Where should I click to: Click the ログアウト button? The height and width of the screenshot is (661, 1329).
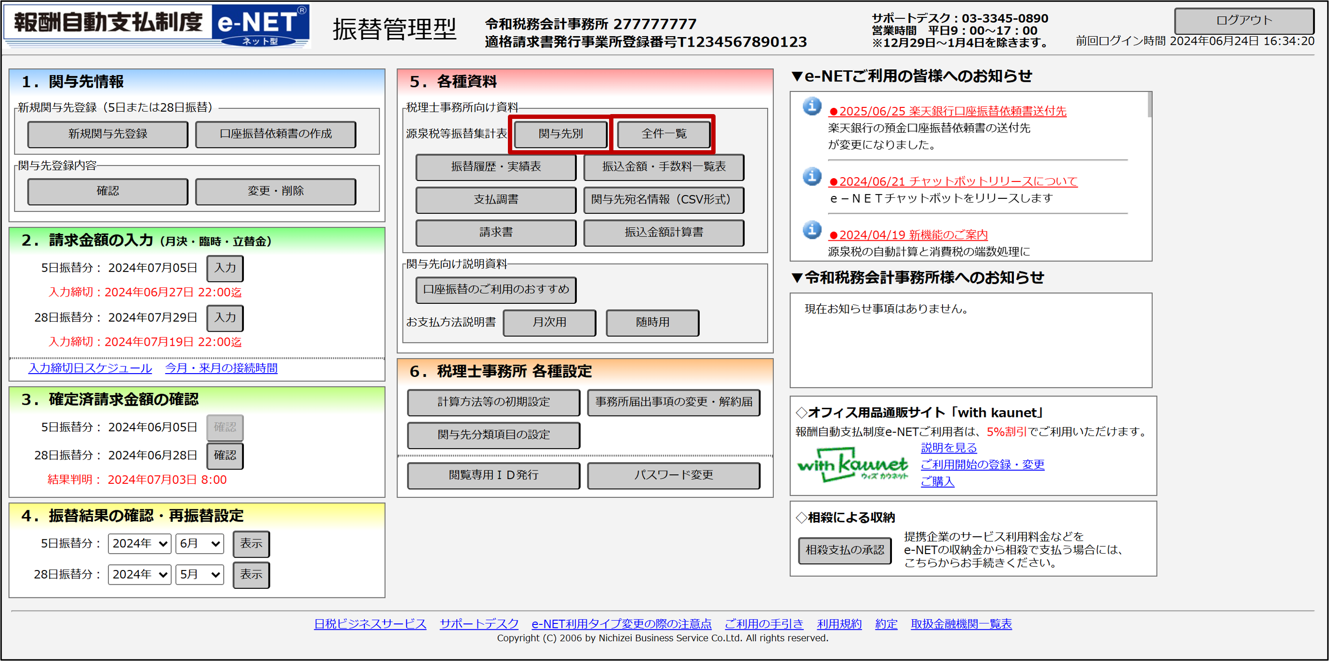[x=1243, y=21]
